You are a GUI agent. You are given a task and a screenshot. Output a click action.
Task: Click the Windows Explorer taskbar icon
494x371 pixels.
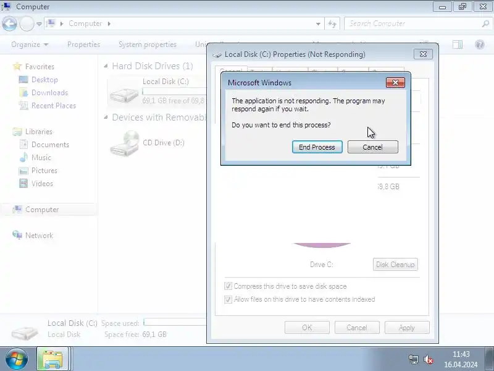pyautogui.click(x=52, y=359)
